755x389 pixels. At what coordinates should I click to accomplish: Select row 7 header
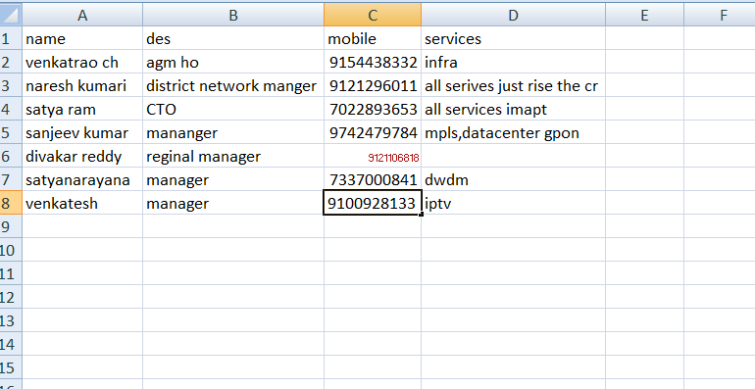coord(11,179)
